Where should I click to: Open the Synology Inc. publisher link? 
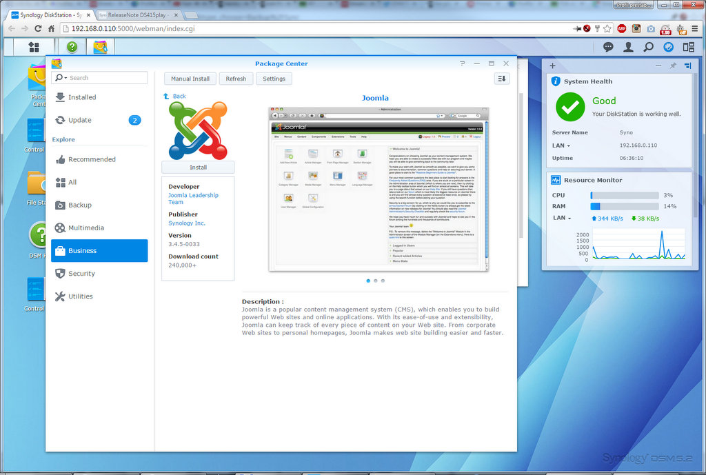[x=187, y=223]
